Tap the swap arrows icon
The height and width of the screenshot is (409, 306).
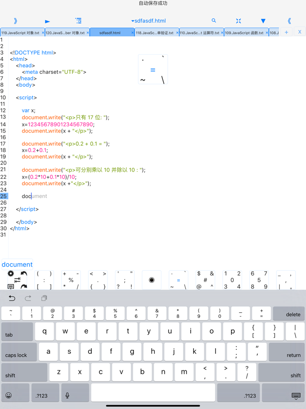coord(17,280)
